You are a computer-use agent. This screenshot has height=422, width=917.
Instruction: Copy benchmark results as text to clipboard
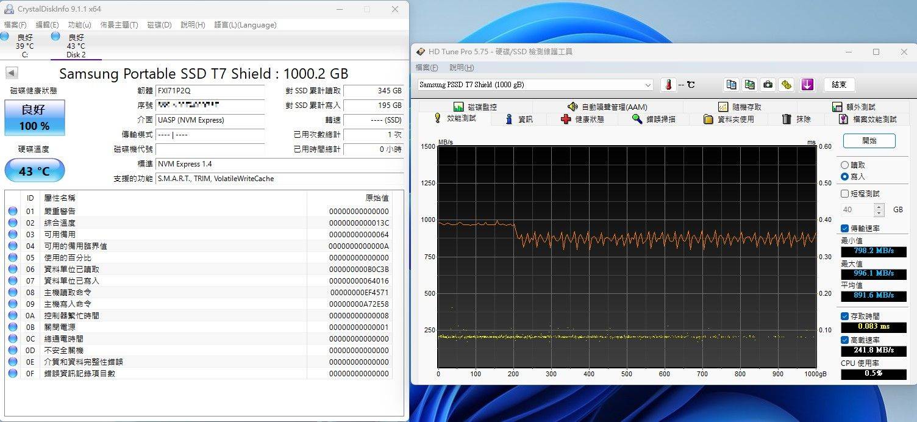[731, 85]
